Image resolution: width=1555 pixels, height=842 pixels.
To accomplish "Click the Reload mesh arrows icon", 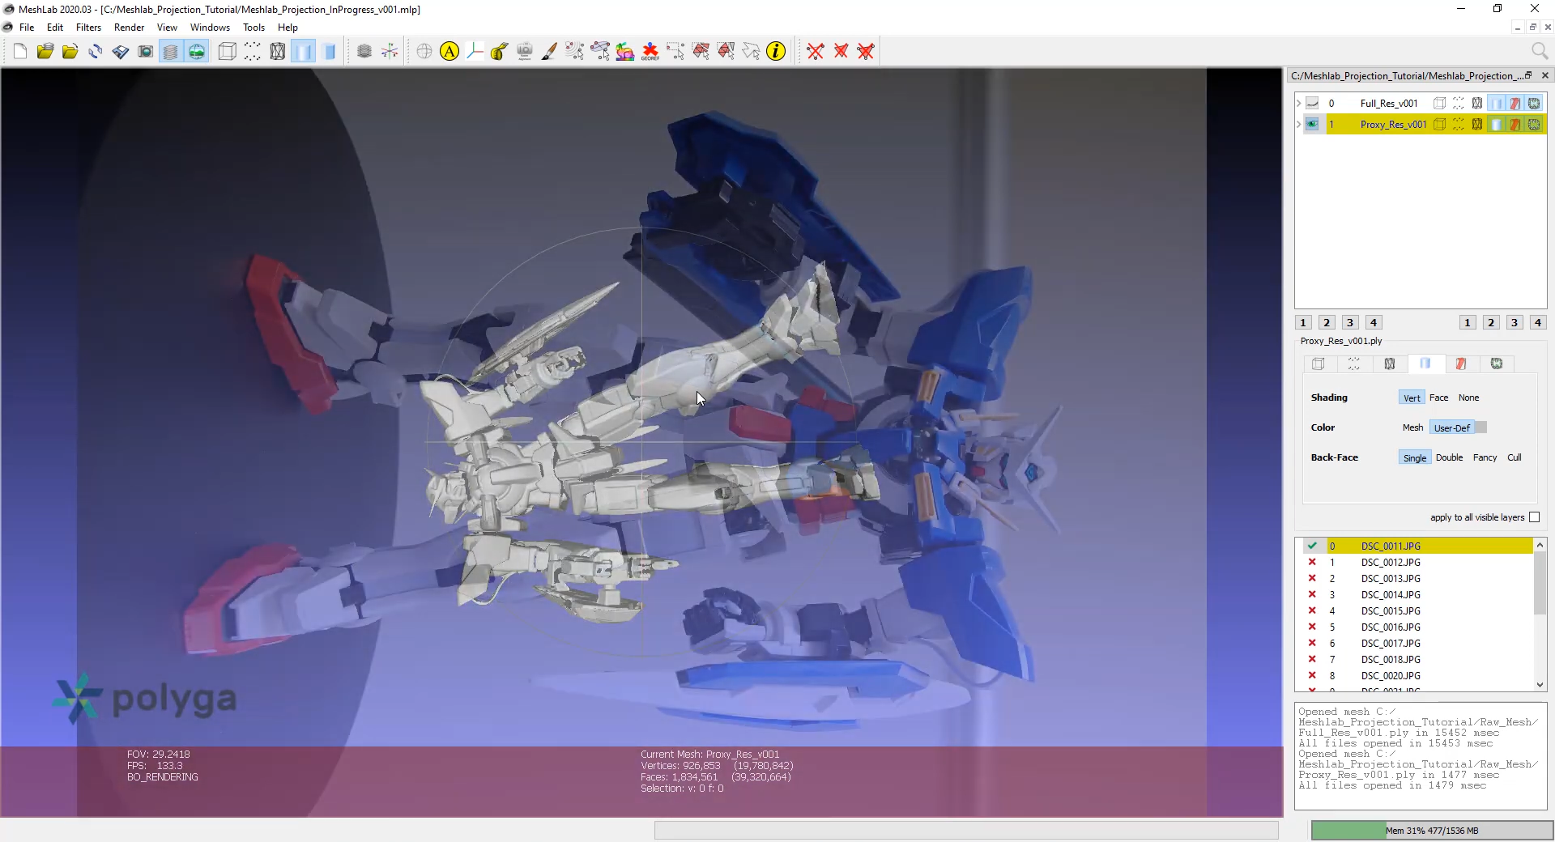I will pyautogui.click(x=96, y=52).
